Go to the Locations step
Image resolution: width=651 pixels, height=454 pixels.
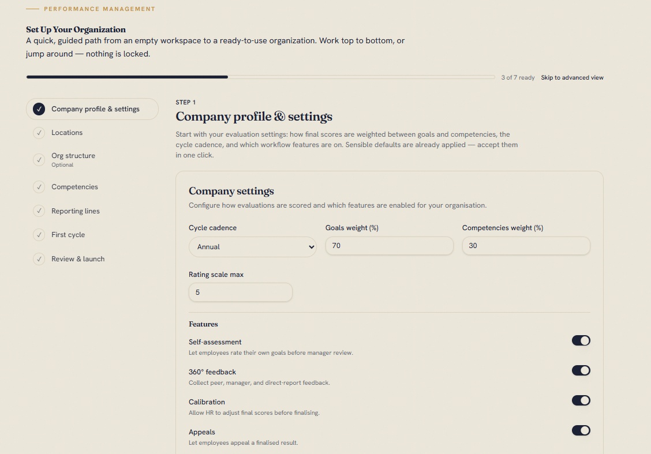pos(92,133)
